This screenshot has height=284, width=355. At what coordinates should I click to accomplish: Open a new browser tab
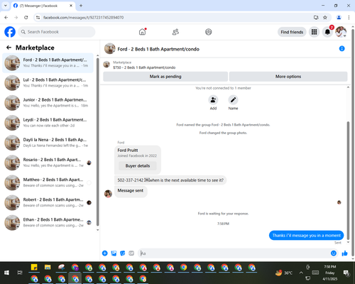[x=81, y=6]
